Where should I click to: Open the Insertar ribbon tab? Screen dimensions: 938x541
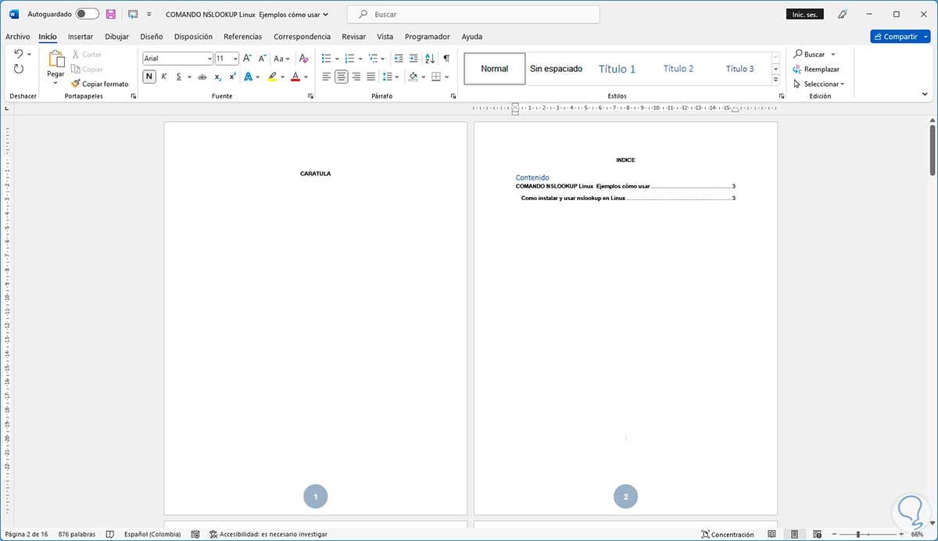tap(81, 37)
